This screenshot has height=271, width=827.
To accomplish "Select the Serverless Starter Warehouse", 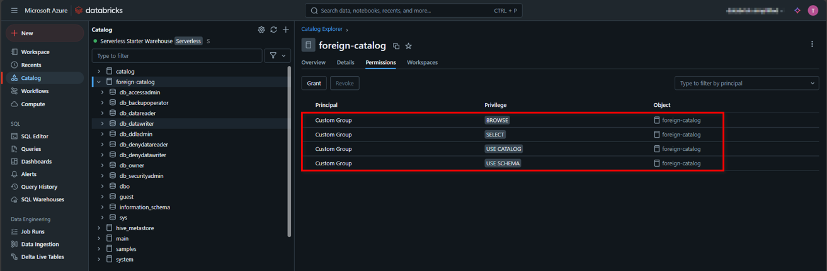I will pyautogui.click(x=136, y=41).
